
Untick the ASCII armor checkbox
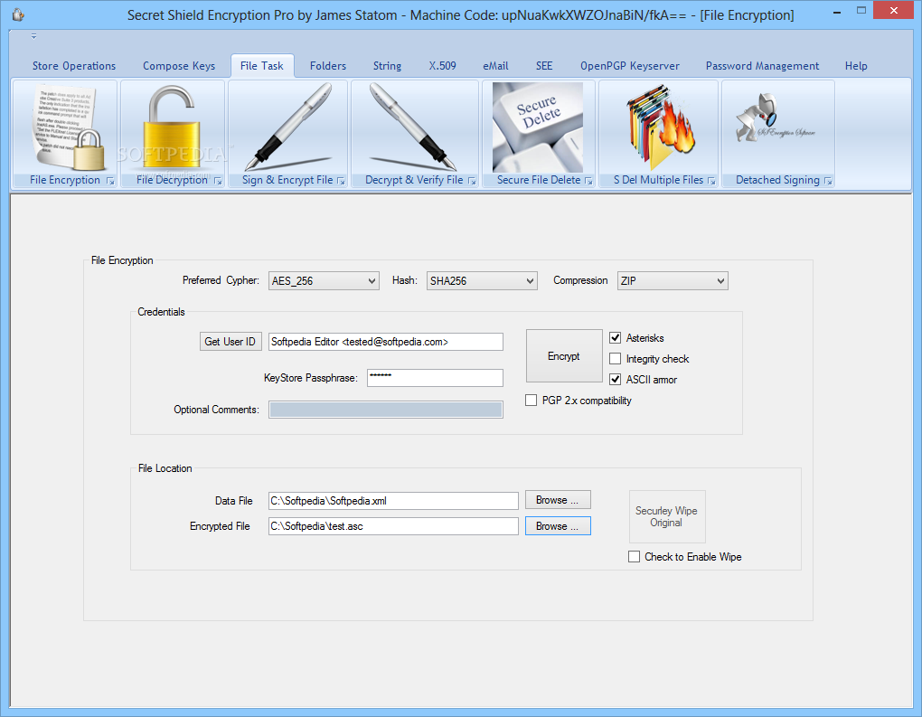615,380
